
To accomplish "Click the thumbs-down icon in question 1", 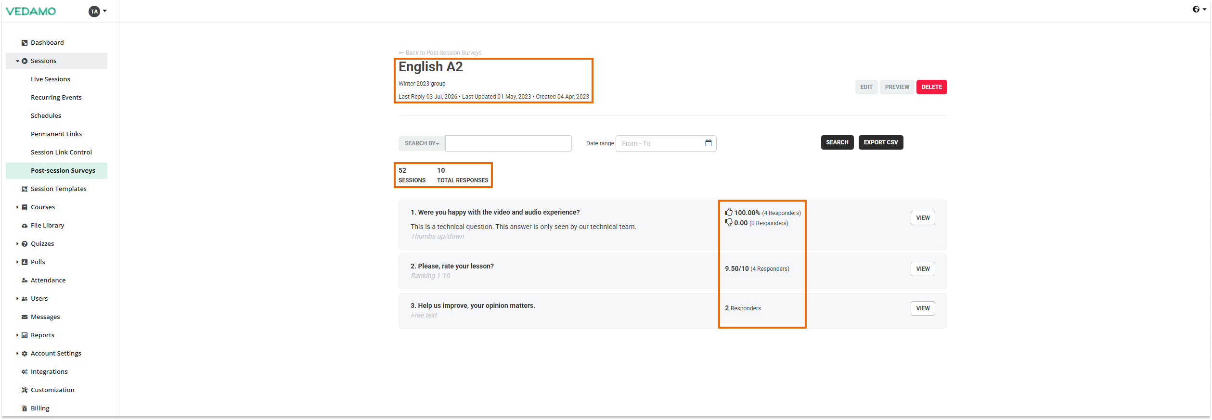I will pos(729,222).
